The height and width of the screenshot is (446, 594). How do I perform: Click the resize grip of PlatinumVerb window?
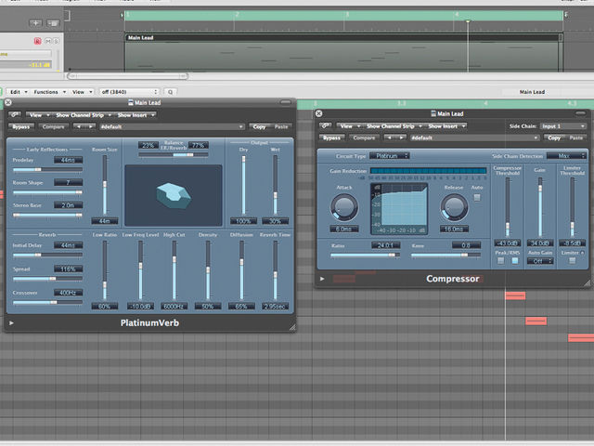click(292, 327)
